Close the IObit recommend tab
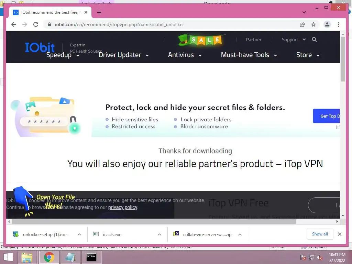Screen dimensions: 352x264 click(x=86, y=12)
